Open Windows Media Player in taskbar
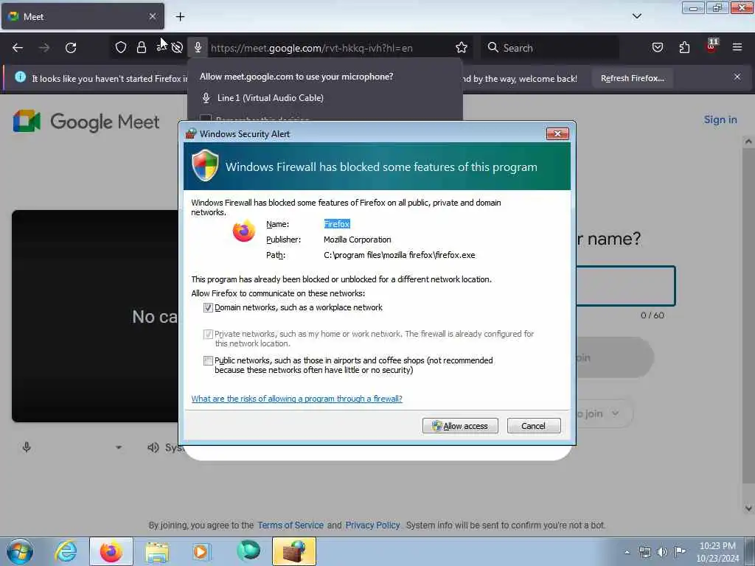 [x=201, y=551]
